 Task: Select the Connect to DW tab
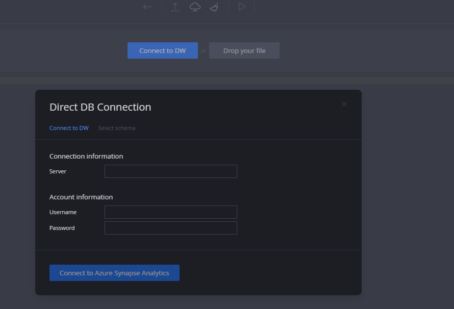point(69,128)
